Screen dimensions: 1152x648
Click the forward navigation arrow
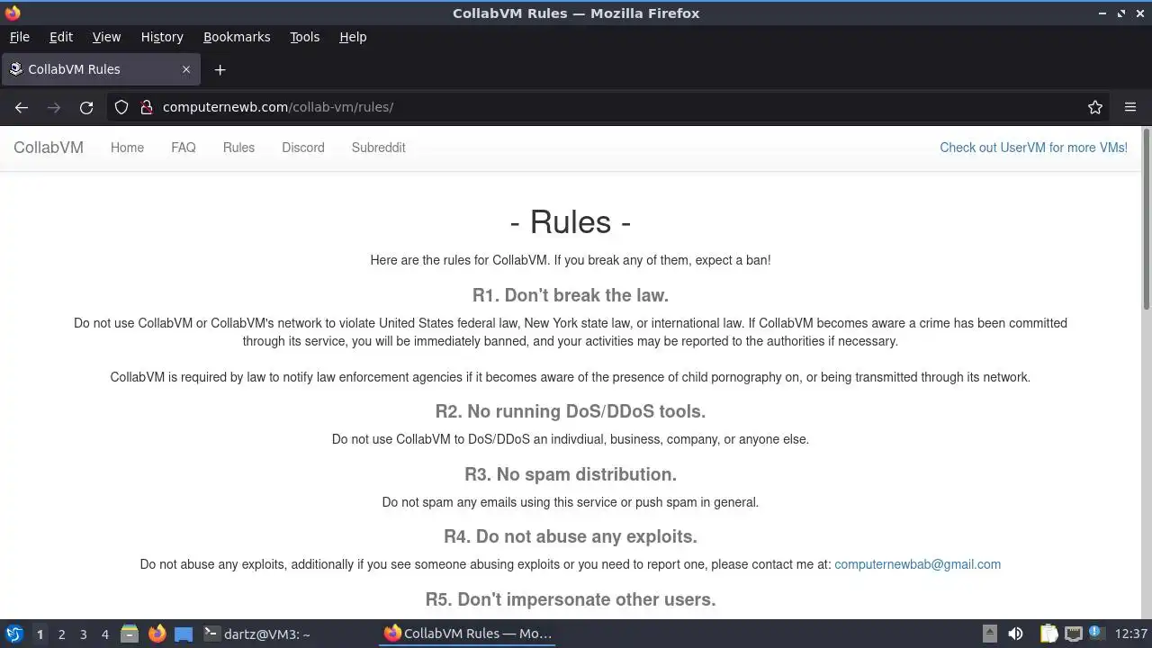(x=54, y=107)
